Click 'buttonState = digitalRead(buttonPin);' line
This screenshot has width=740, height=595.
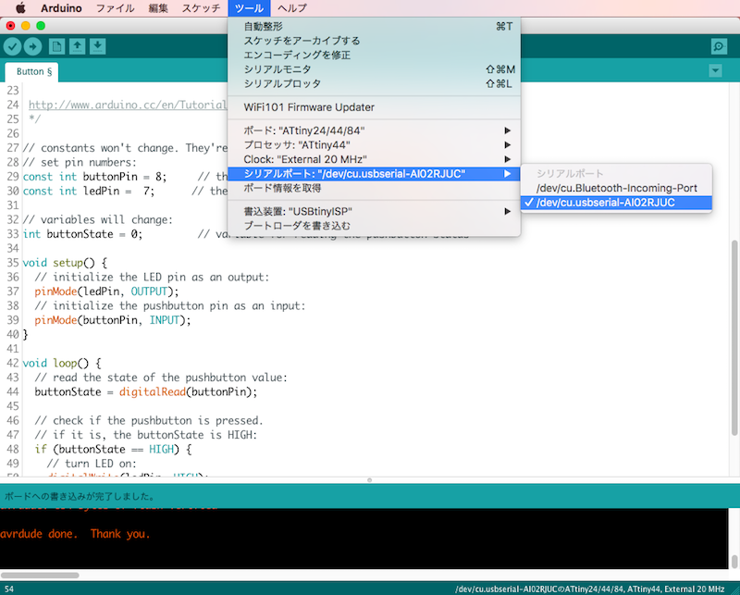coord(146,392)
